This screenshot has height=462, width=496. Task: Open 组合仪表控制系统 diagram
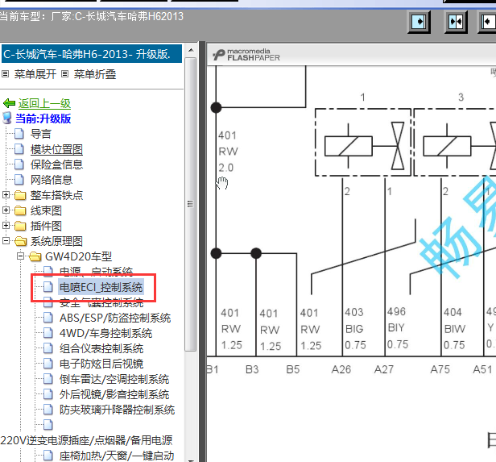click(x=101, y=348)
